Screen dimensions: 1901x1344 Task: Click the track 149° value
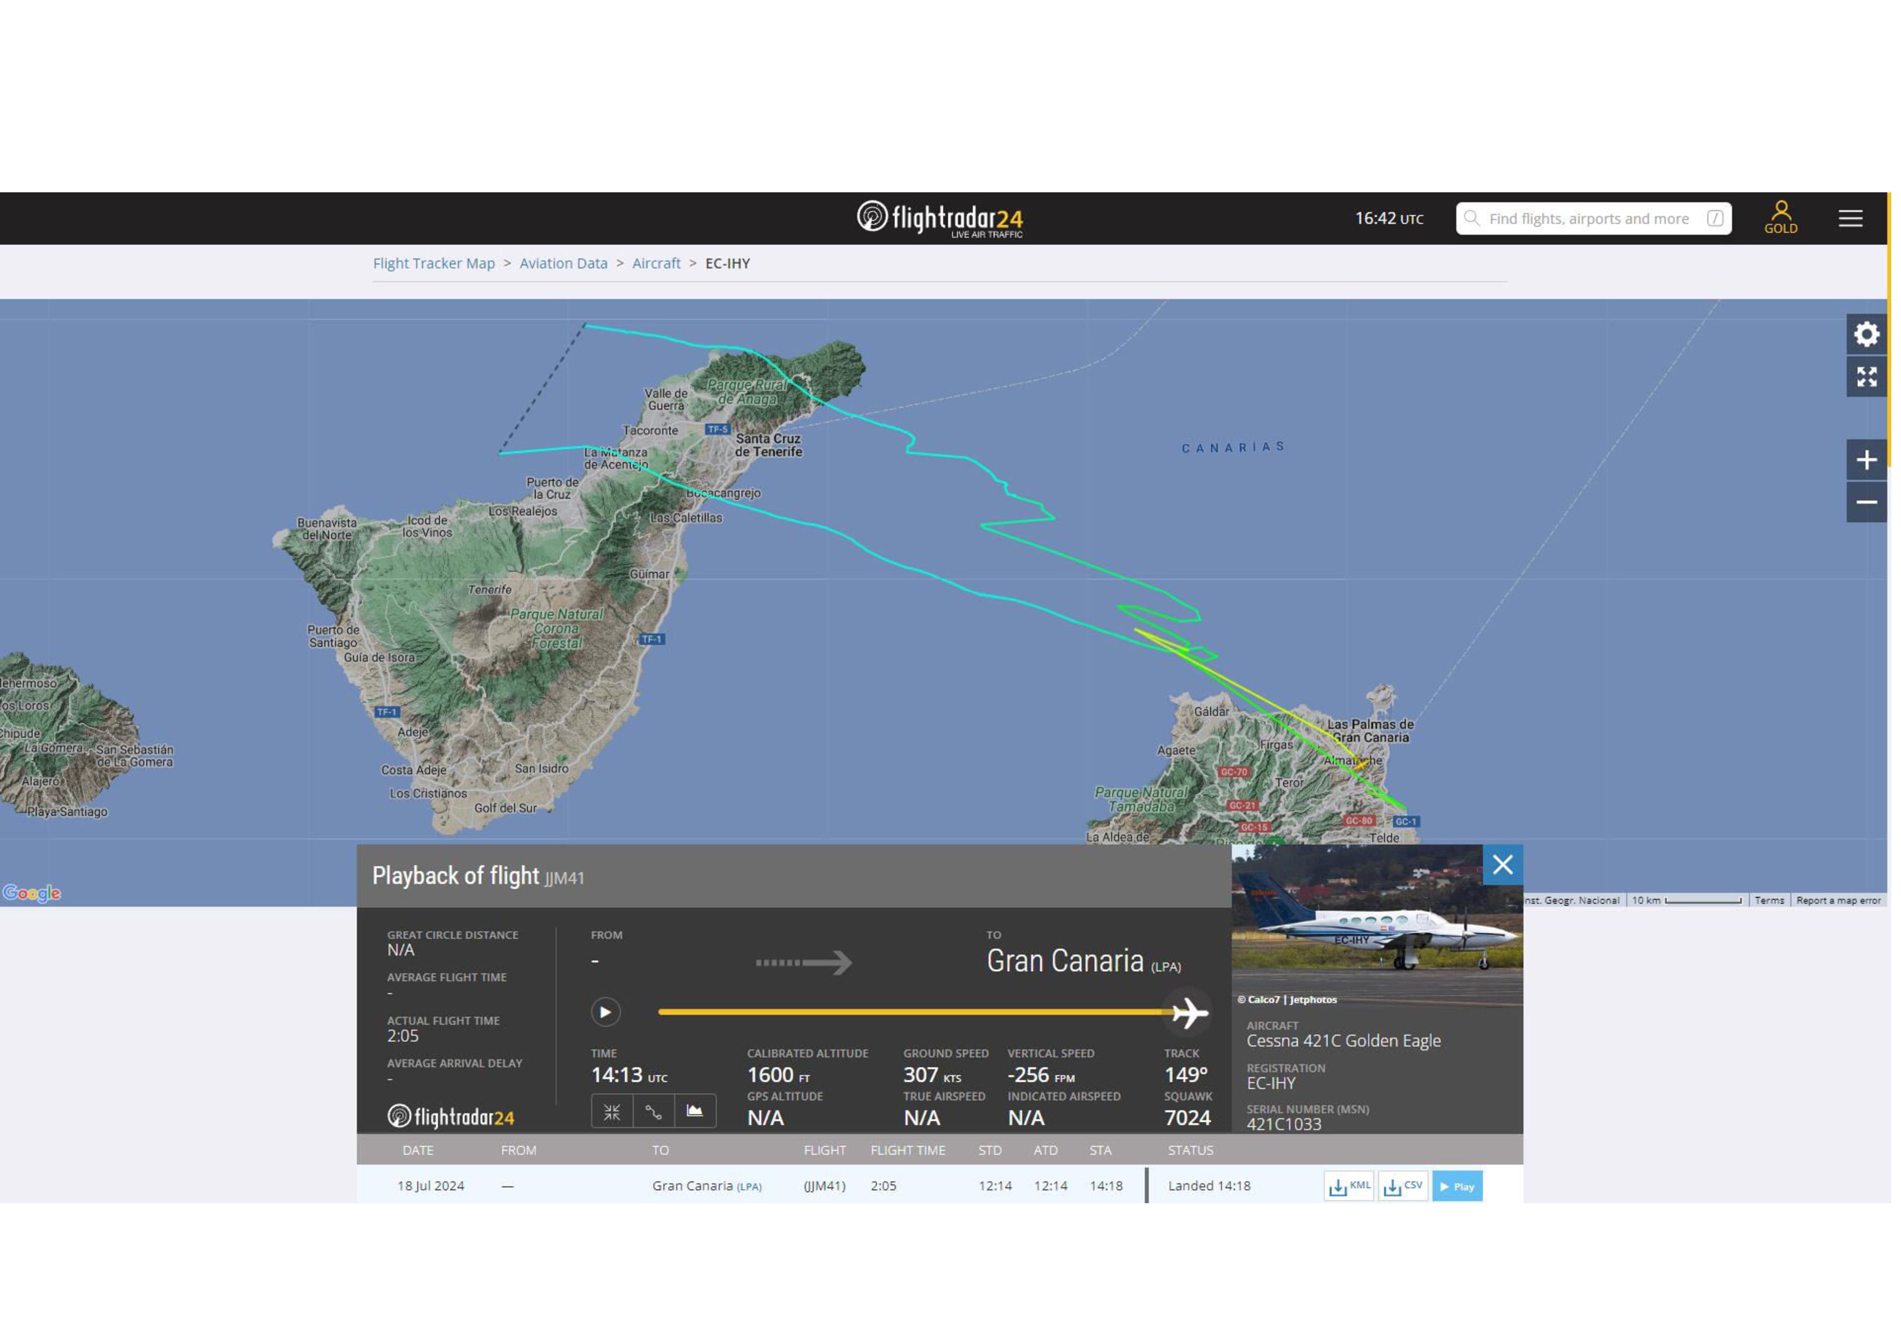[x=1186, y=1075]
